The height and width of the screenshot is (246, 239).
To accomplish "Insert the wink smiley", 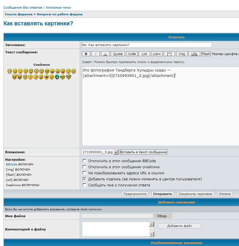I will pos(20,71).
